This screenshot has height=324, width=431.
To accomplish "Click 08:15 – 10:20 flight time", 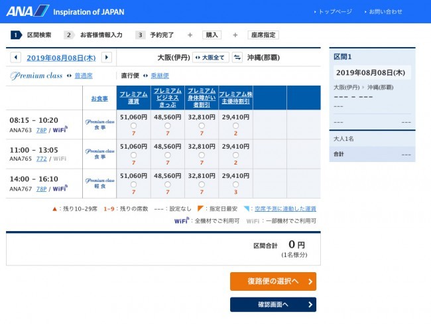I will click(x=34, y=120).
